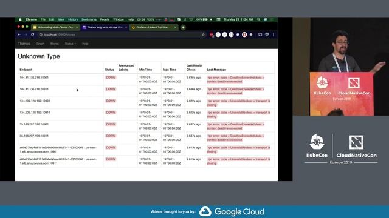Screen dimensions: 389x218
Task: Reload the localhost page
Action: pos(32,35)
